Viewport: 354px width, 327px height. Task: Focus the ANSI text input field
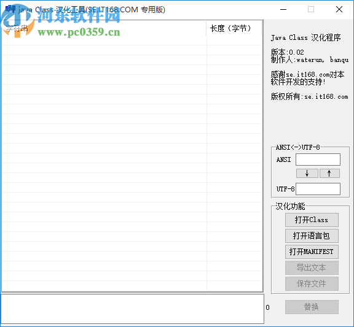[318, 160]
